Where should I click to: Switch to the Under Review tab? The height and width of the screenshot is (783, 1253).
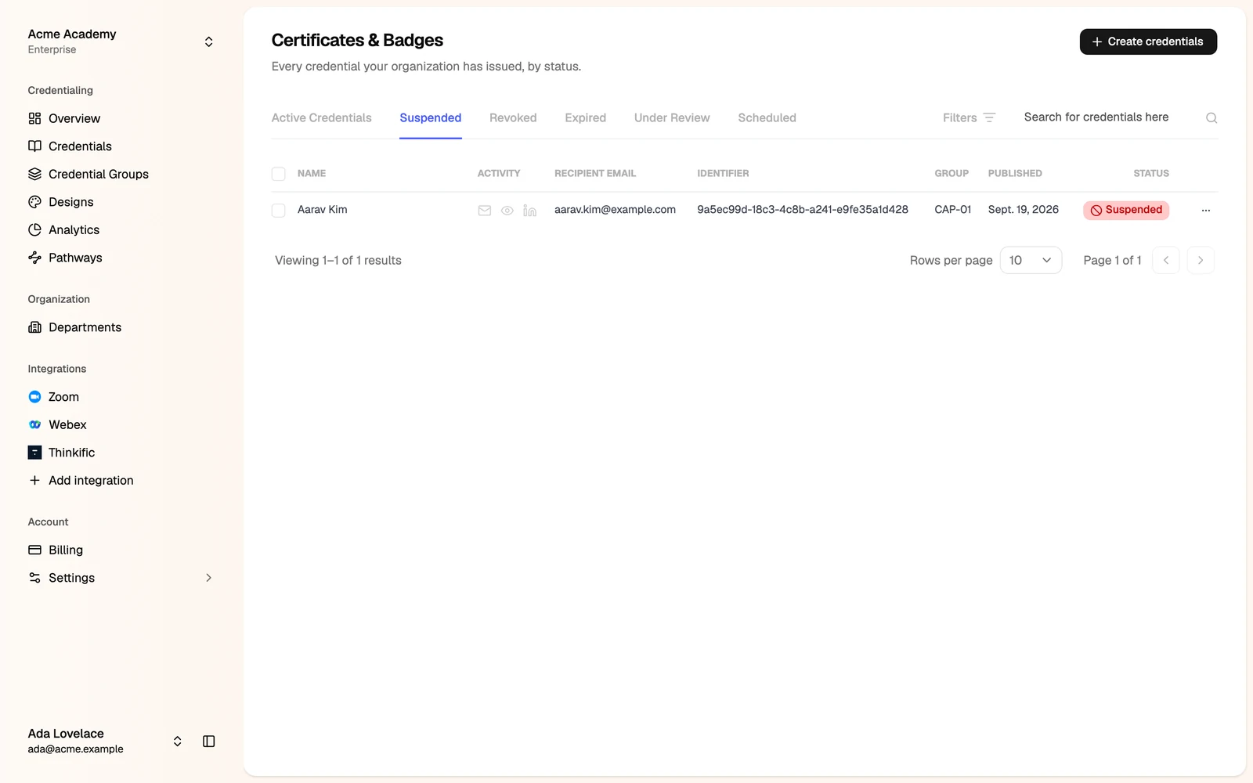[x=672, y=117]
